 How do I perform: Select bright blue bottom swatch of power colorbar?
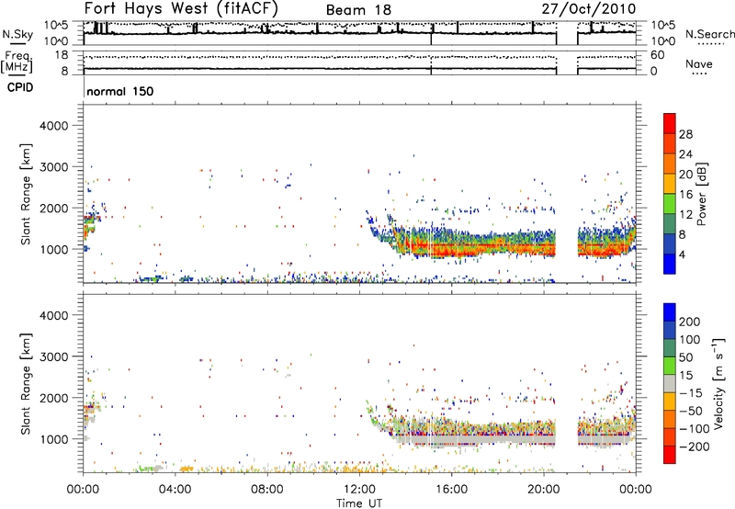(x=670, y=265)
